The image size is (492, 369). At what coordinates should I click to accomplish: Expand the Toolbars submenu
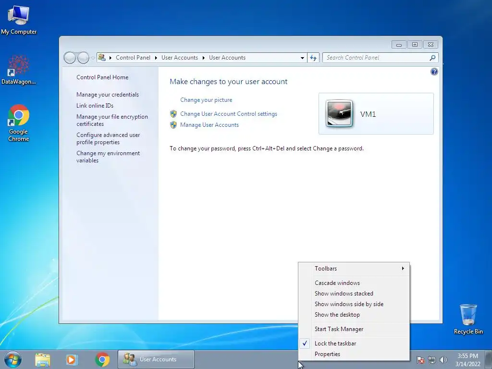tap(354, 269)
